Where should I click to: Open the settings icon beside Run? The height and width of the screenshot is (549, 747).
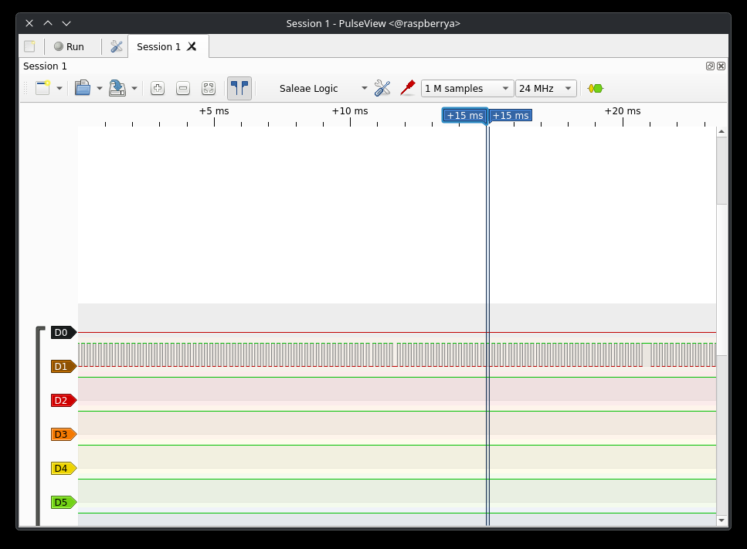coord(117,46)
